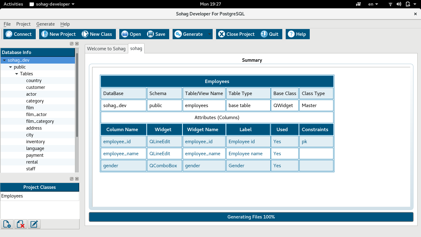The image size is (421, 237).
Task: Click the Close Project button
Action: coord(237,34)
